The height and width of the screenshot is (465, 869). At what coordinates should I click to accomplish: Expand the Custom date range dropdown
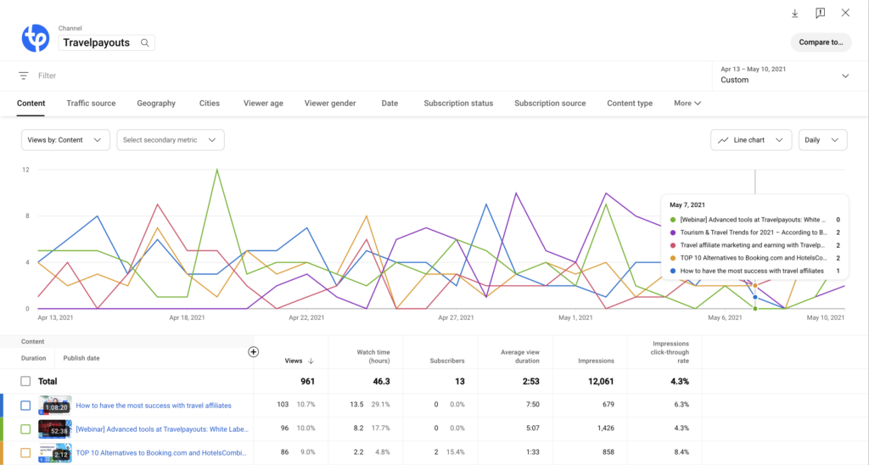click(x=783, y=75)
